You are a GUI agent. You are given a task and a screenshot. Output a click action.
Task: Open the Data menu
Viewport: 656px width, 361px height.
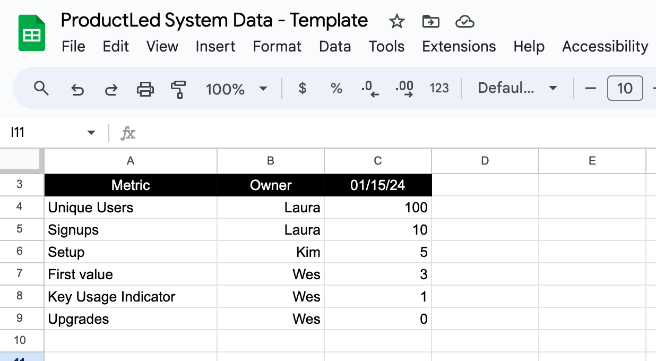[335, 47]
